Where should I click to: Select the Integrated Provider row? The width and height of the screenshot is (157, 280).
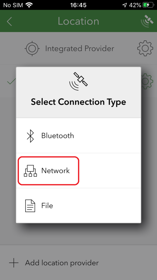coord(78,48)
